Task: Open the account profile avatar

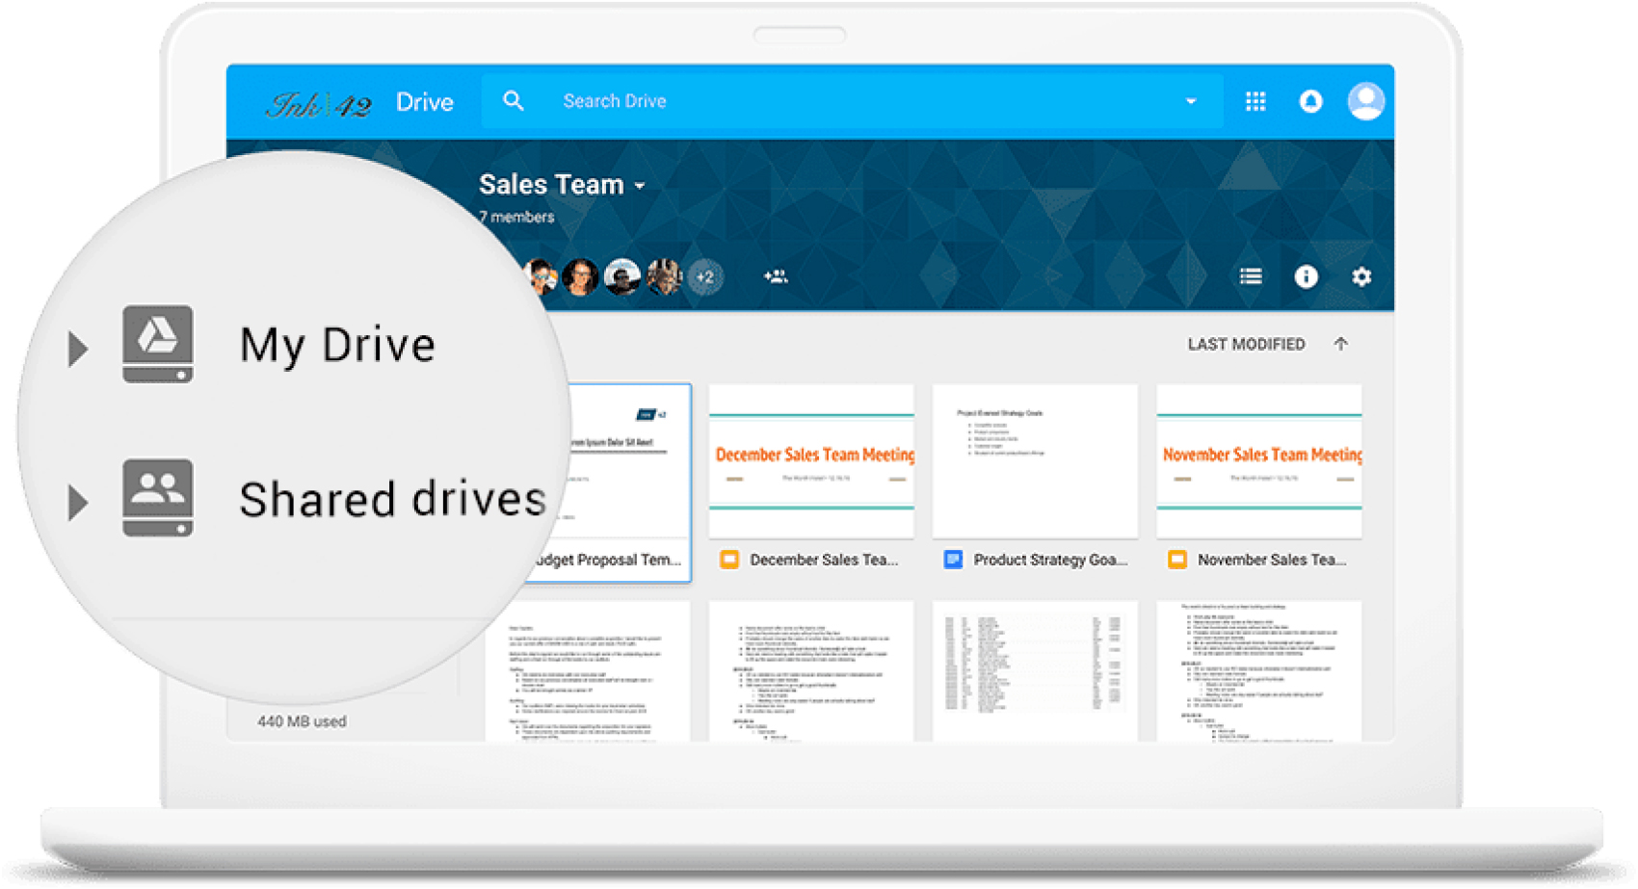Action: (1366, 101)
